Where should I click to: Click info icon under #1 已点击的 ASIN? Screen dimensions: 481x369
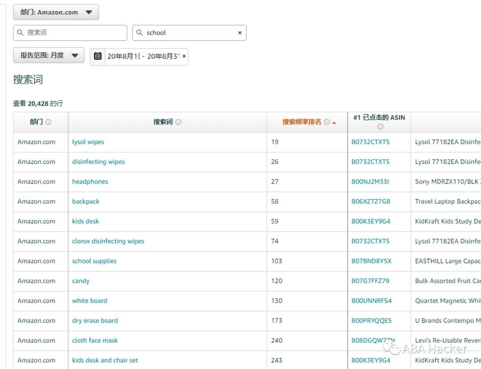point(380,126)
